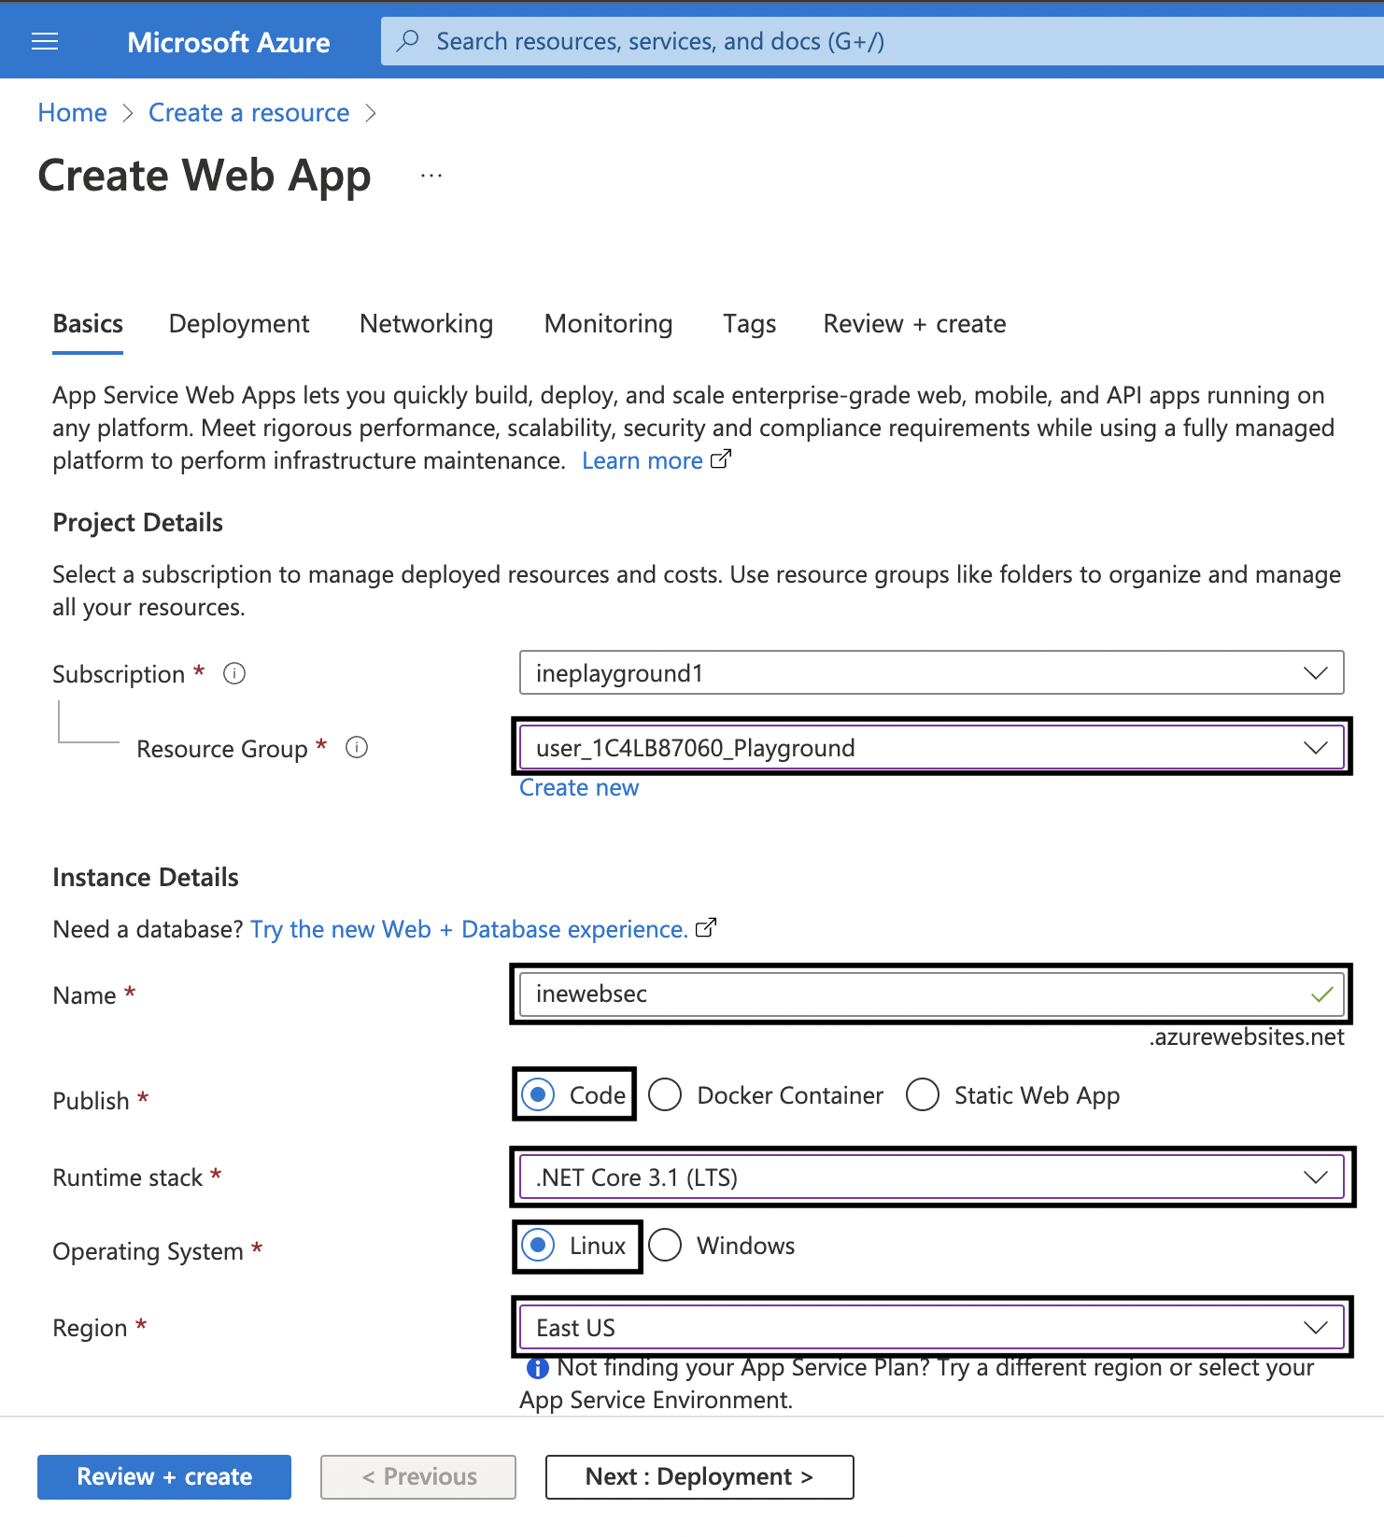Choose Windows as the operating system
Image resolution: width=1384 pixels, height=1537 pixels.
point(665,1245)
